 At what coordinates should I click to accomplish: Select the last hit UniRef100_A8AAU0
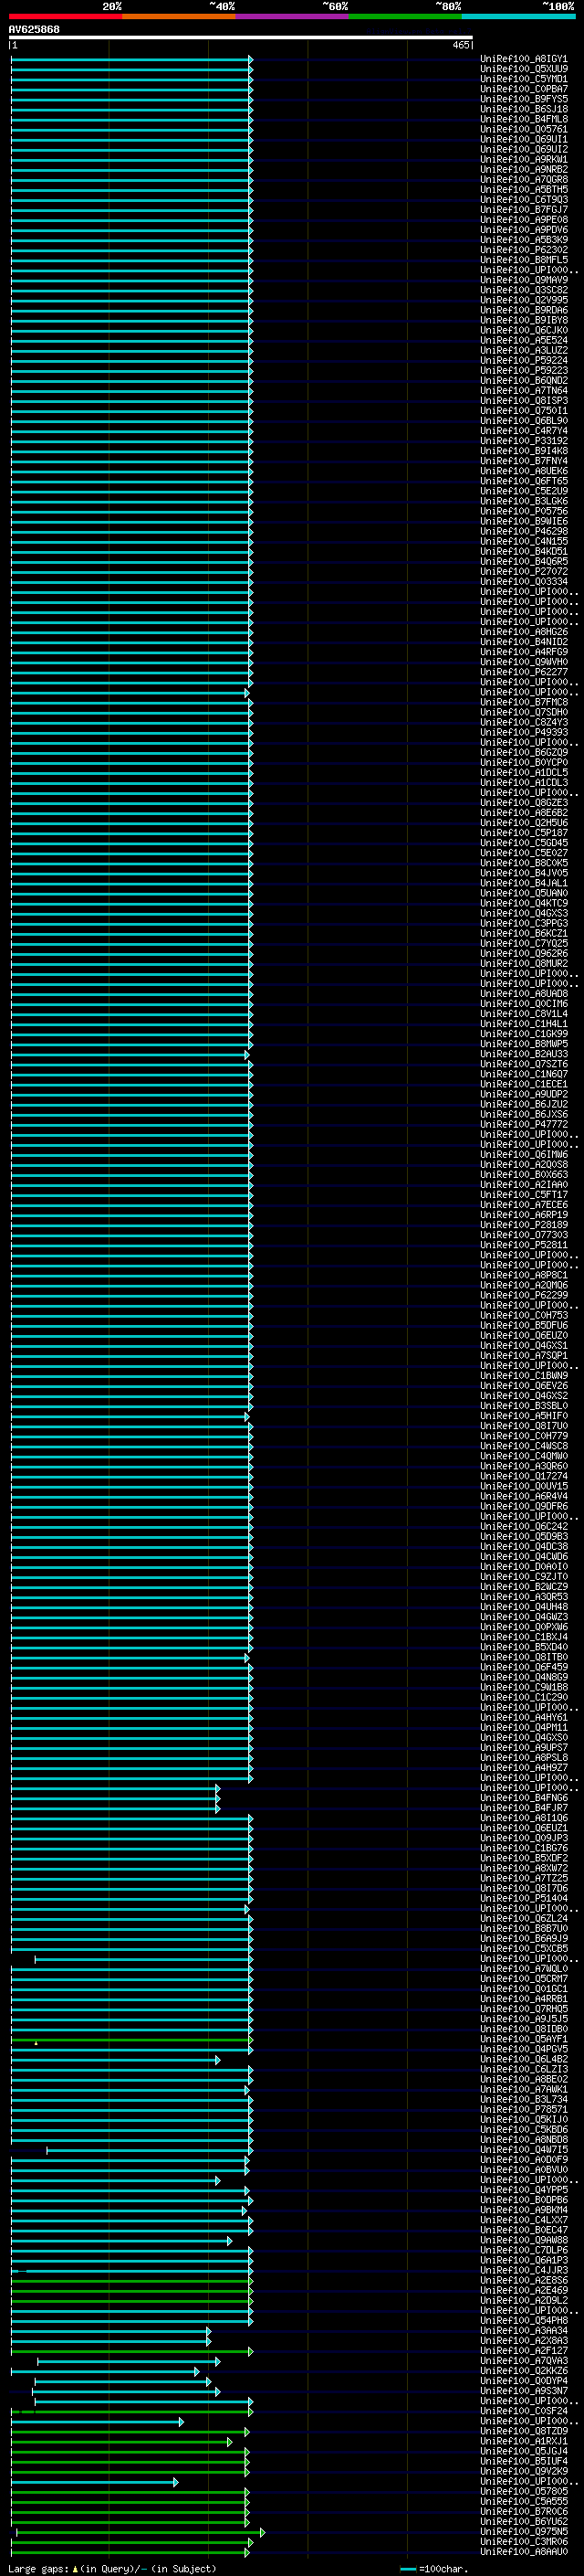(523, 2551)
